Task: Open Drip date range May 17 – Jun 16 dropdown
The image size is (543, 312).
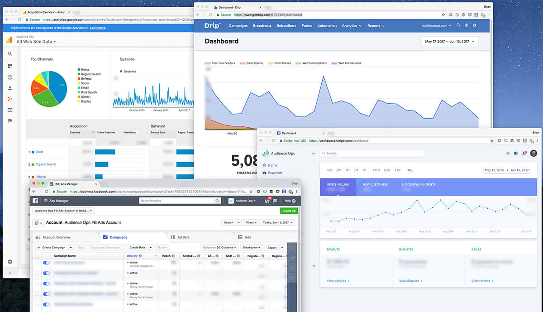Action: pyautogui.click(x=449, y=42)
